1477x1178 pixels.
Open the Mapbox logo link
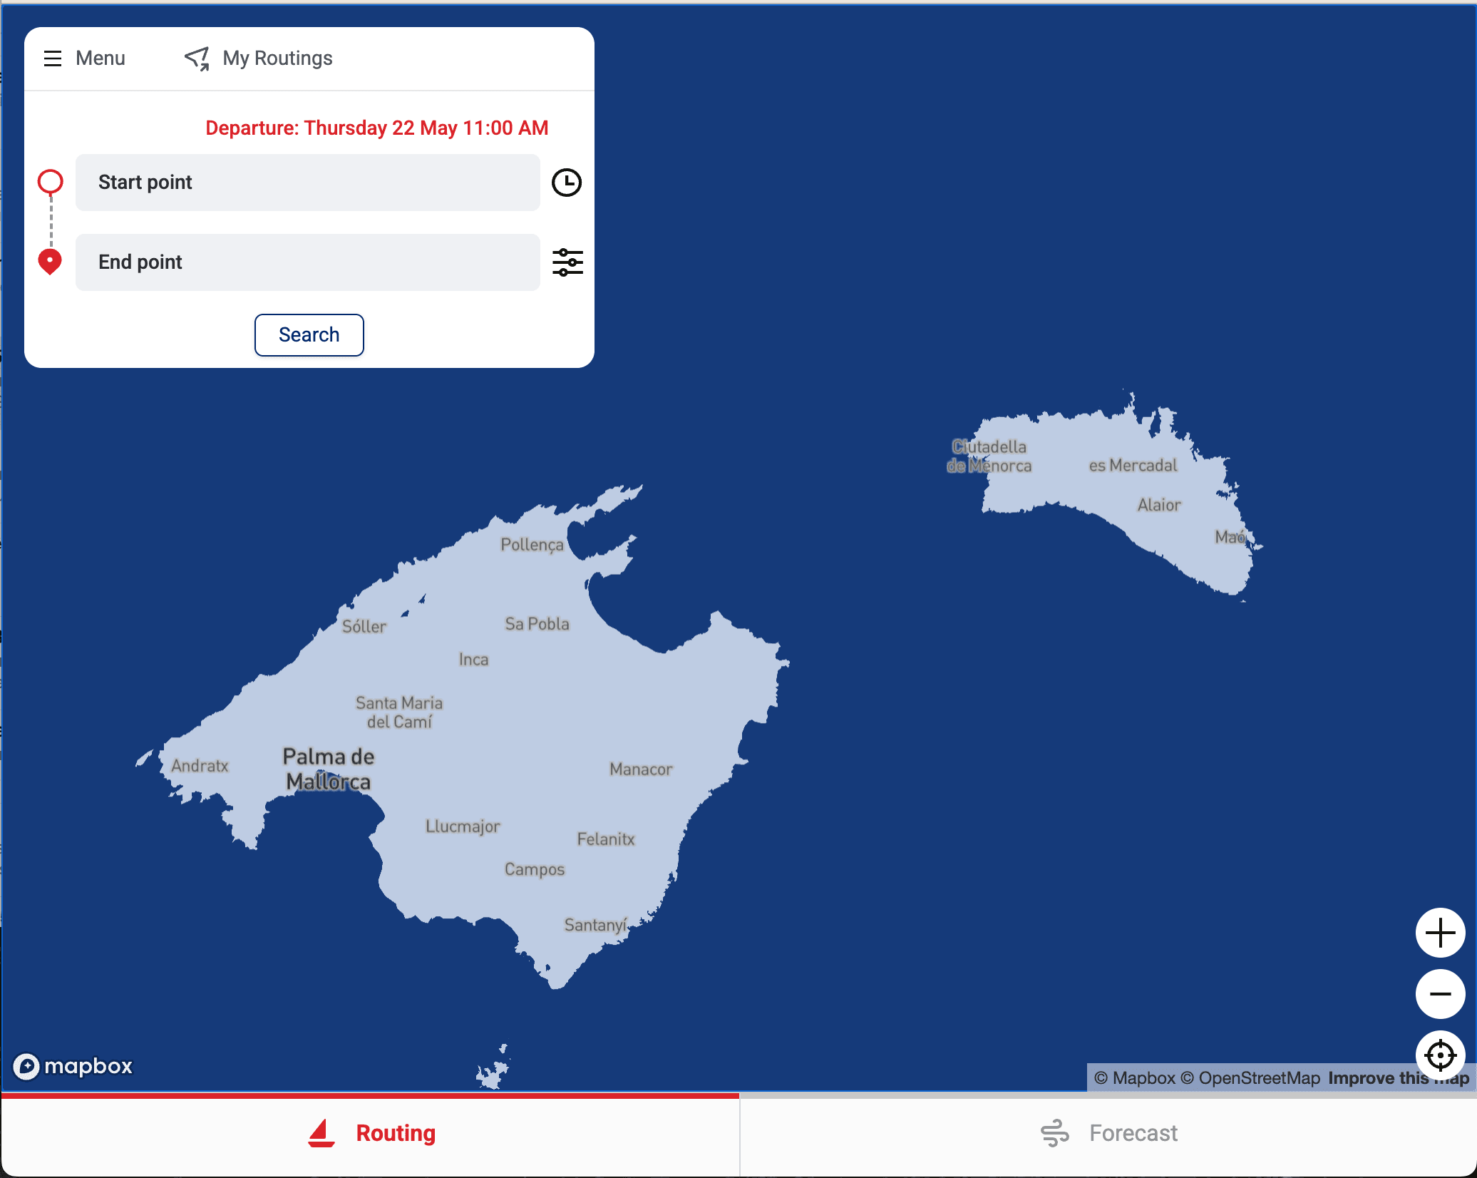click(73, 1067)
